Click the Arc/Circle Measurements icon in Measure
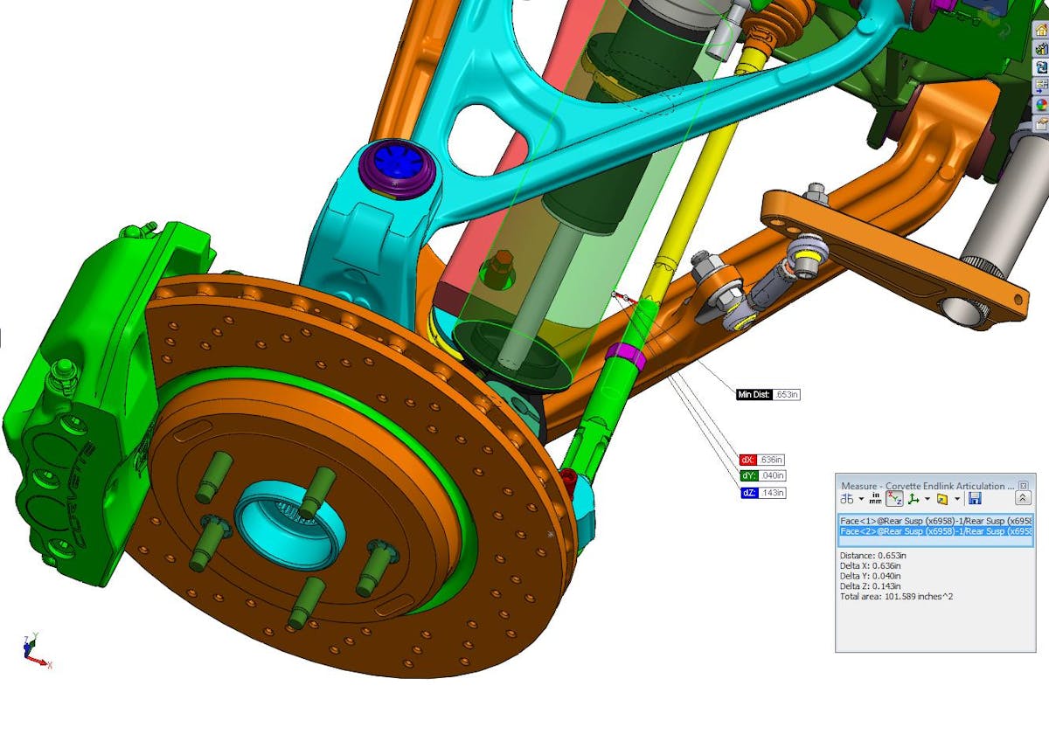1049x741 pixels. 846,499
